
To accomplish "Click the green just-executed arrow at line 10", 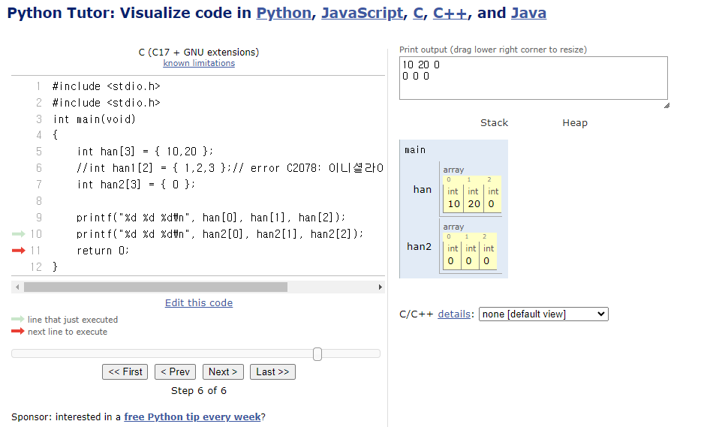I will [18, 233].
